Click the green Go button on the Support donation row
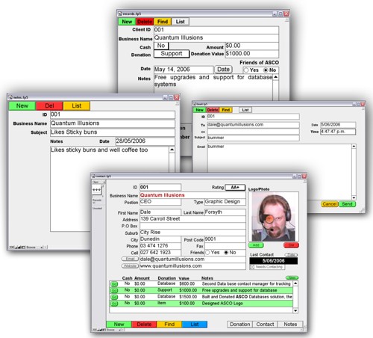This screenshot has width=373, height=338. (114, 290)
